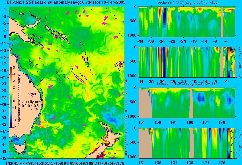242x165 pixels.
Task: Open the eastward velocity section panel at lon=155
Action: tap(183, 62)
